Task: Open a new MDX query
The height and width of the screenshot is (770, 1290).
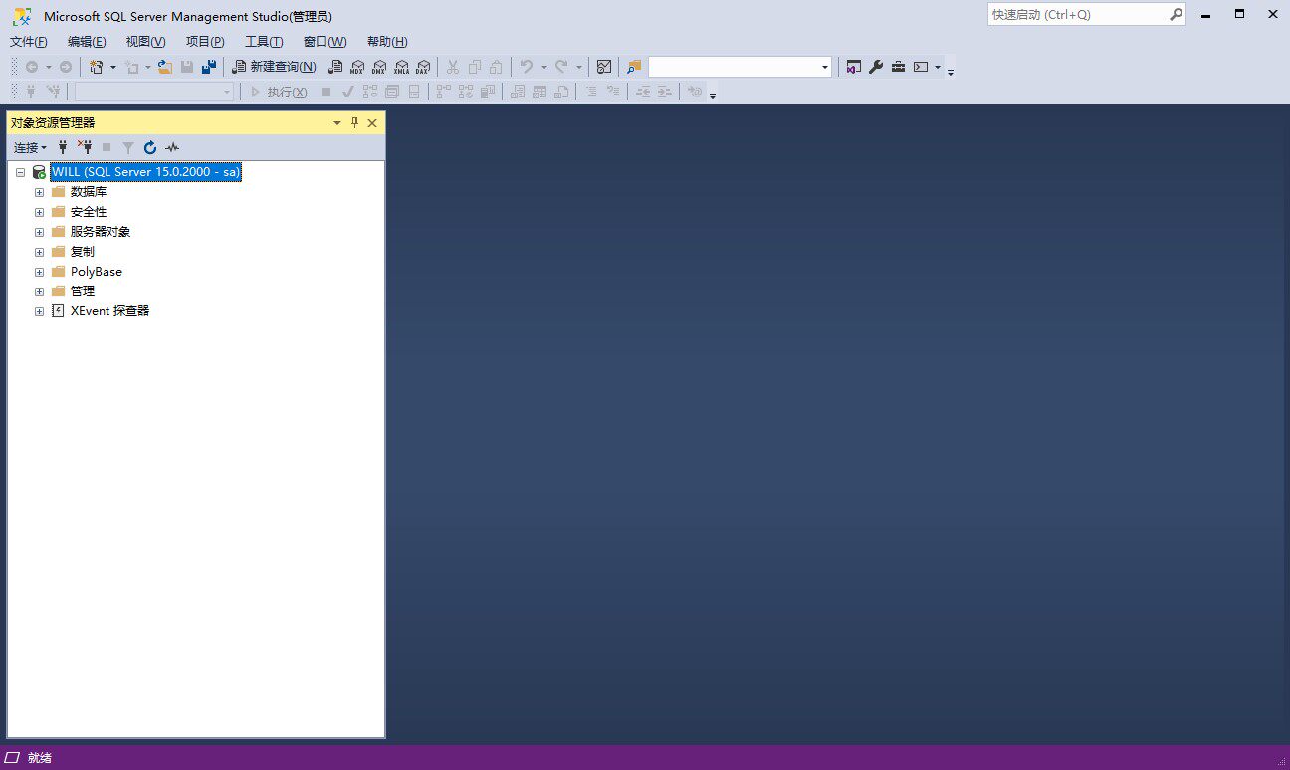Action: [x=357, y=67]
